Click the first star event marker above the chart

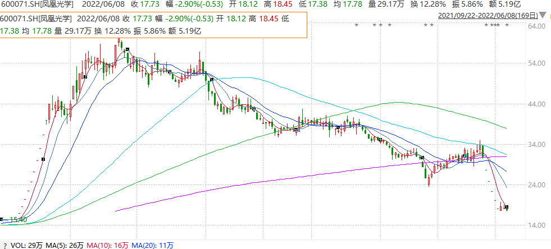[x=356, y=25]
